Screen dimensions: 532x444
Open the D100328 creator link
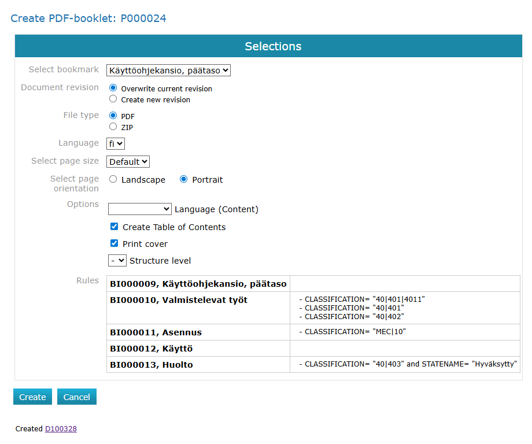(x=60, y=428)
